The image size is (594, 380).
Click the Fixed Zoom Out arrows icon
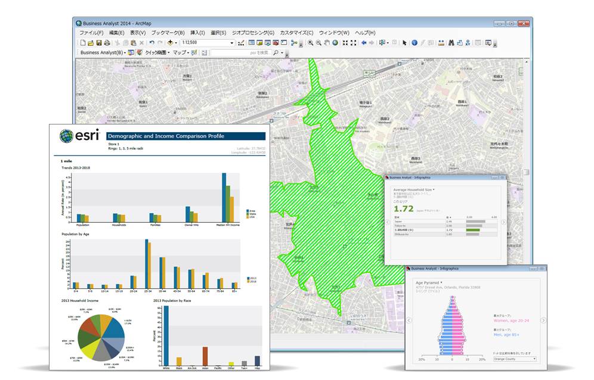354,43
